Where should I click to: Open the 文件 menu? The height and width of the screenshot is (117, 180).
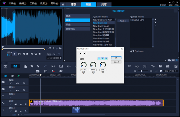pyautogui.click(x=12, y=4)
